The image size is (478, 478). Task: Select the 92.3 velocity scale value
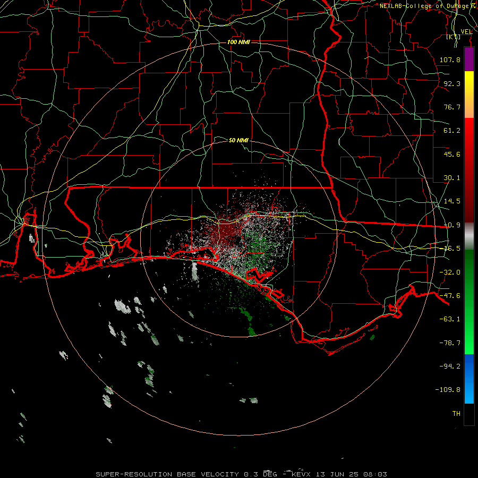pos(452,83)
